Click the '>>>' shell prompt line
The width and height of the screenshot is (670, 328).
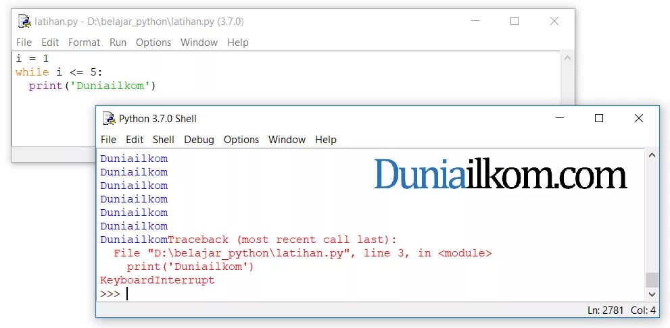tap(110, 294)
